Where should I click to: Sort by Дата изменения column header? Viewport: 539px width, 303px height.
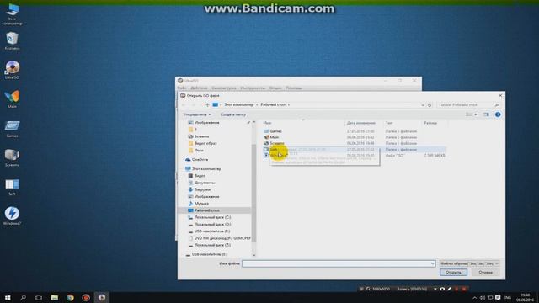pyautogui.click(x=361, y=123)
